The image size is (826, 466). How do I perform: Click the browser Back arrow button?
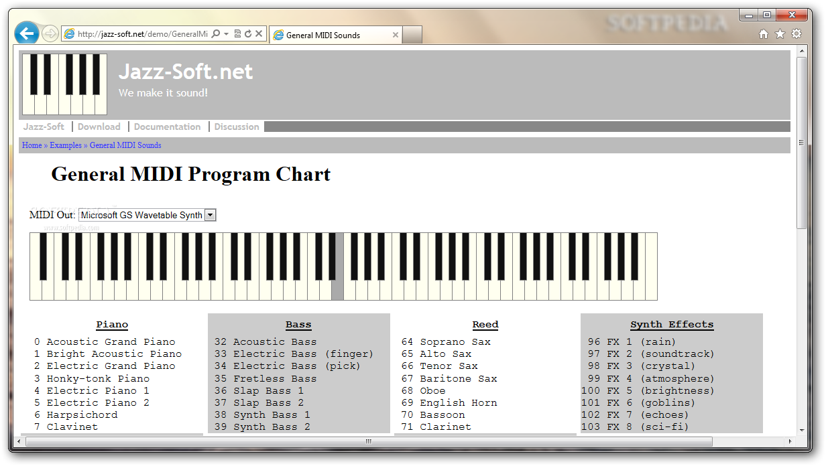(26, 33)
